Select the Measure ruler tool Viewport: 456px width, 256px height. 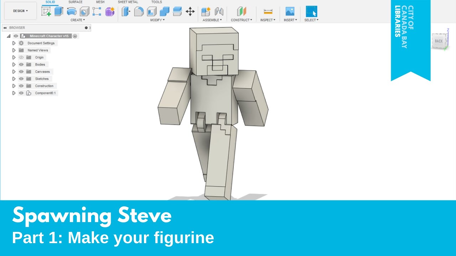click(268, 11)
